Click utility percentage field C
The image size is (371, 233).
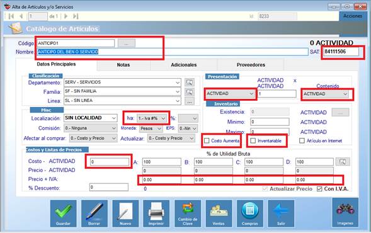264,162
